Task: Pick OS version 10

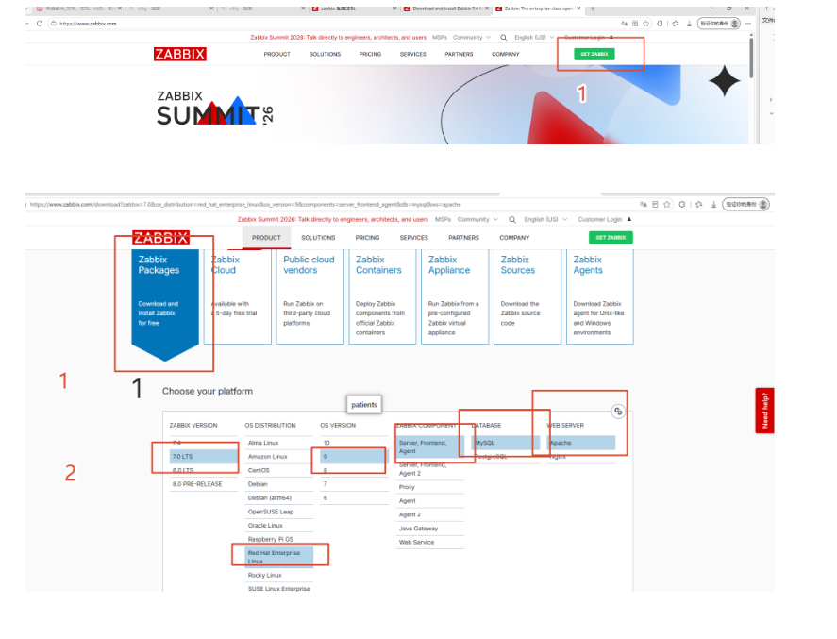Action: pos(355,443)
